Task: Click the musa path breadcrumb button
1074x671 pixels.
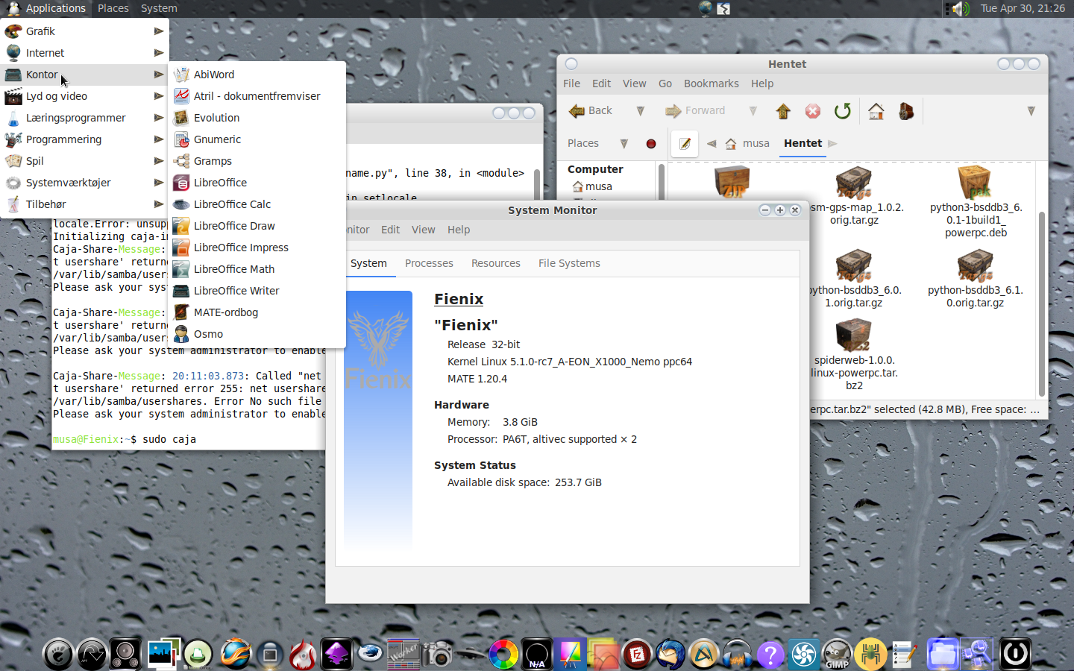Action: [x=747, y=144]
